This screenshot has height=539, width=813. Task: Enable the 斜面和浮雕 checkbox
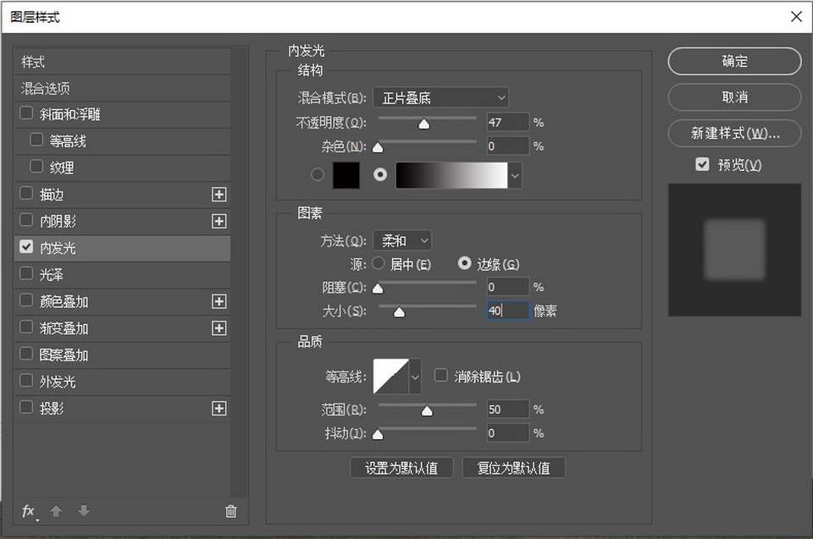pos(26,114)
